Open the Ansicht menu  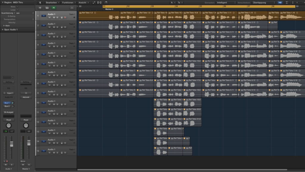84,2
